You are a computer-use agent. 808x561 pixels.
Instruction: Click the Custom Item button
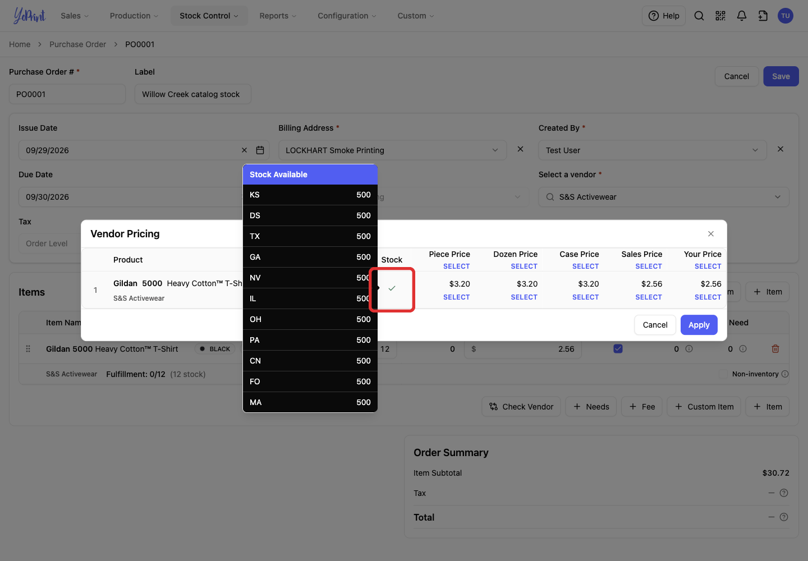(x=704, y=407)
